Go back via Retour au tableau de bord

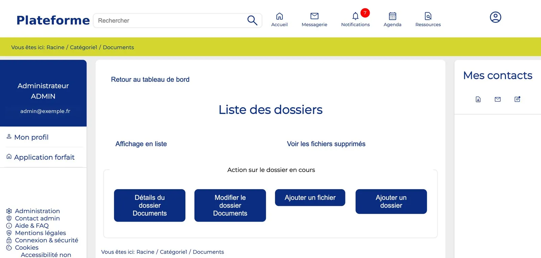pos(150,80)
